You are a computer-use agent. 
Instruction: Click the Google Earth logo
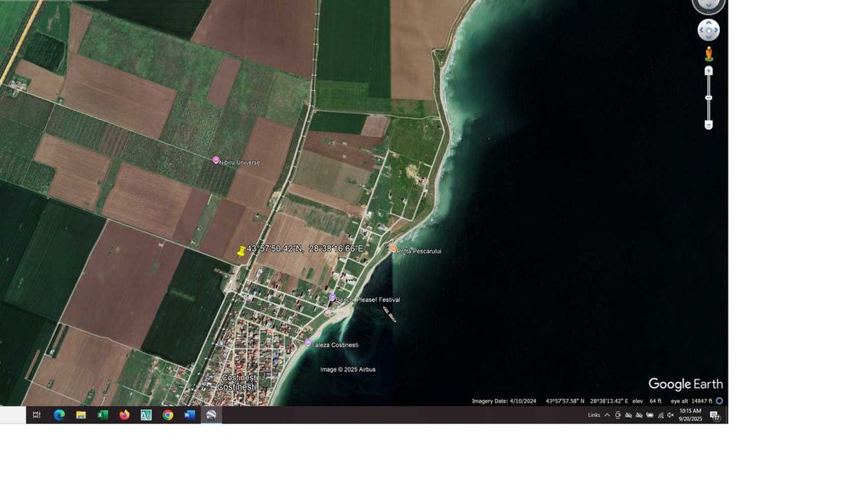[x=685, y=384]
